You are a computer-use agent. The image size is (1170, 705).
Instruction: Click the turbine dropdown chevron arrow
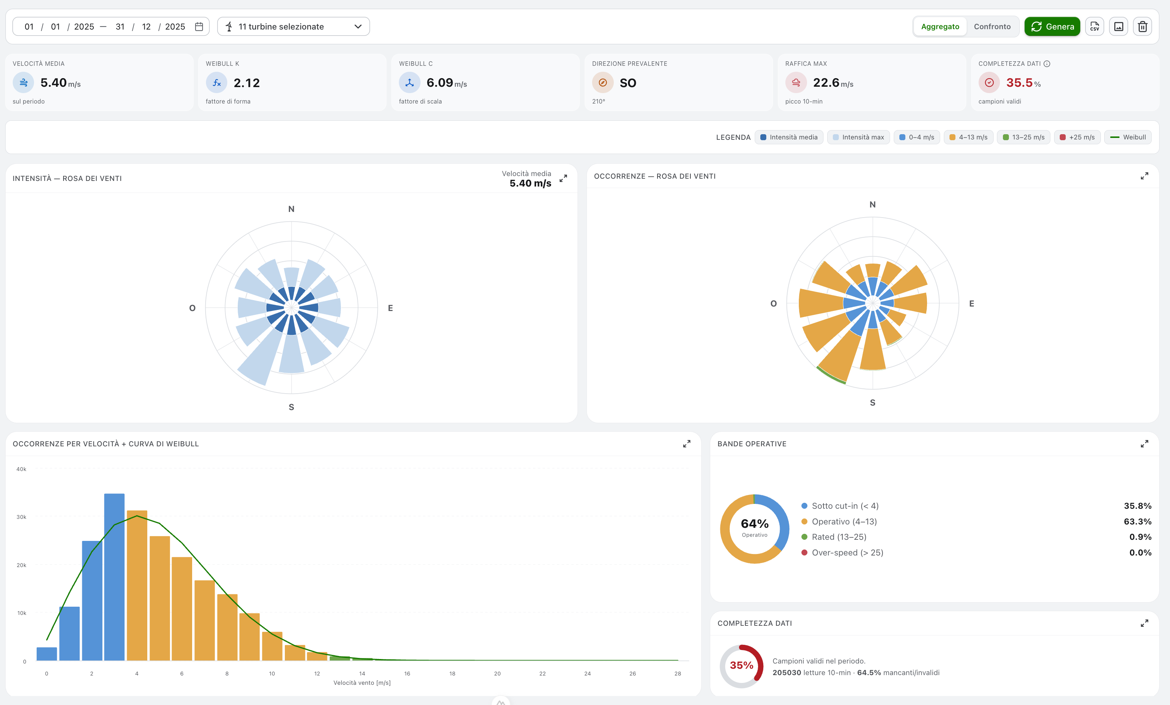click(x=358, y=27)
